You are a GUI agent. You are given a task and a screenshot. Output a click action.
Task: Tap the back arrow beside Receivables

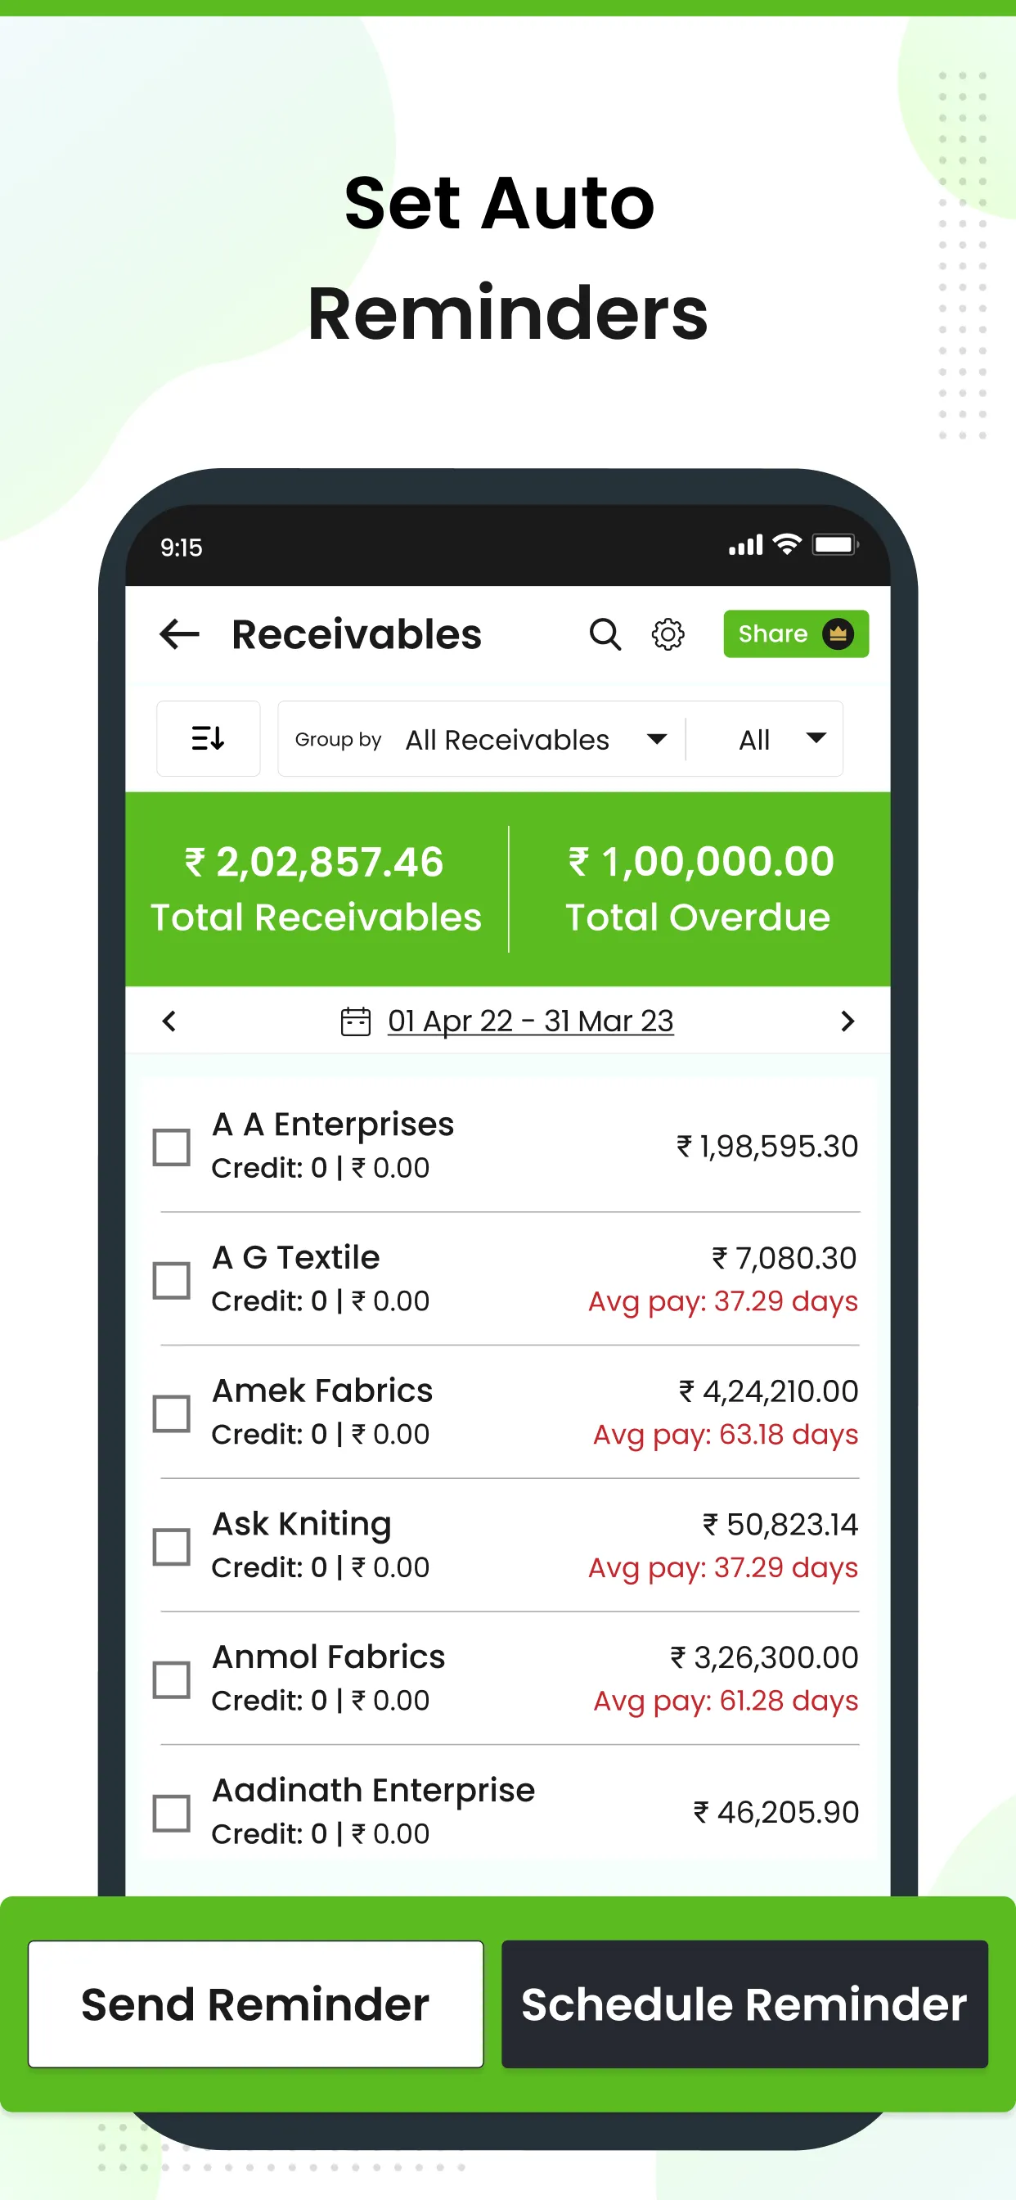pyautogui.click(x=179, y=633)
